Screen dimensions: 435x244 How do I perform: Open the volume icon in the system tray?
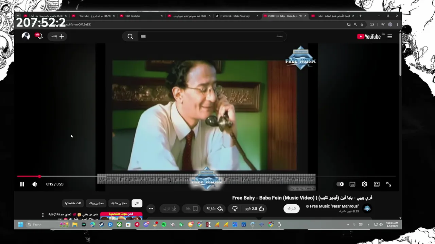pos(381,224)
